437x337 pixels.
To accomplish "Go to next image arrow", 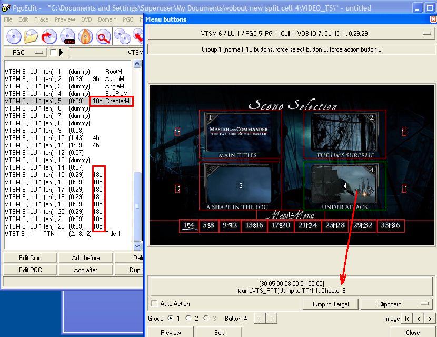I will pyautogui.click(x=430, y=319).
